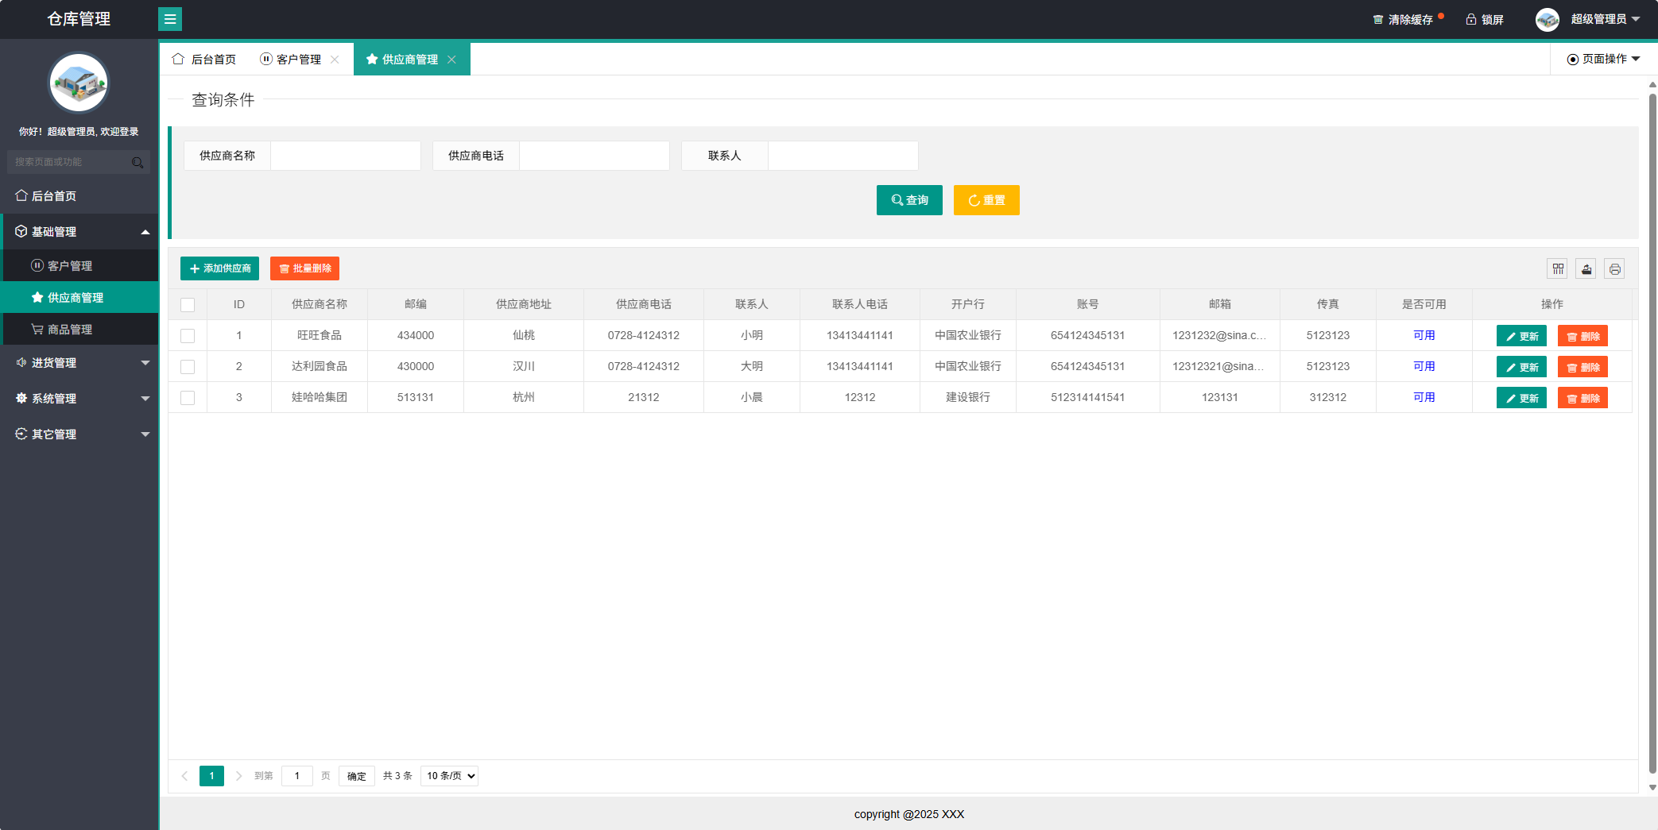1658x830 pixels.
Task: Click 删除 for 旺旺食品
Action: pos(1582,336)
